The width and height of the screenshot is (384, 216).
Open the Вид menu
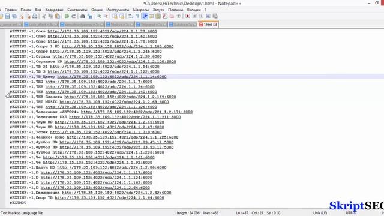(x=38, y=10)
